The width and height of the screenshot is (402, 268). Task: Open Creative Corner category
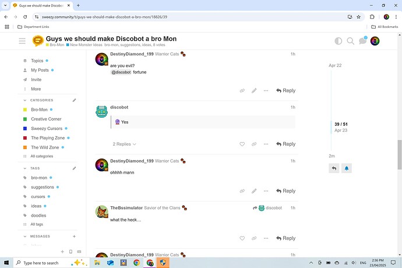coord(46,119)
